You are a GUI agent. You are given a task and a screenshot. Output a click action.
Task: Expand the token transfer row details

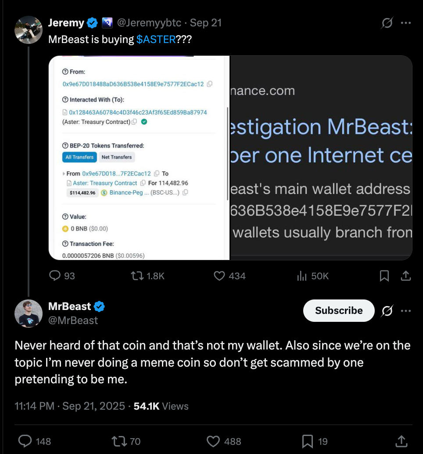point(63,173)
